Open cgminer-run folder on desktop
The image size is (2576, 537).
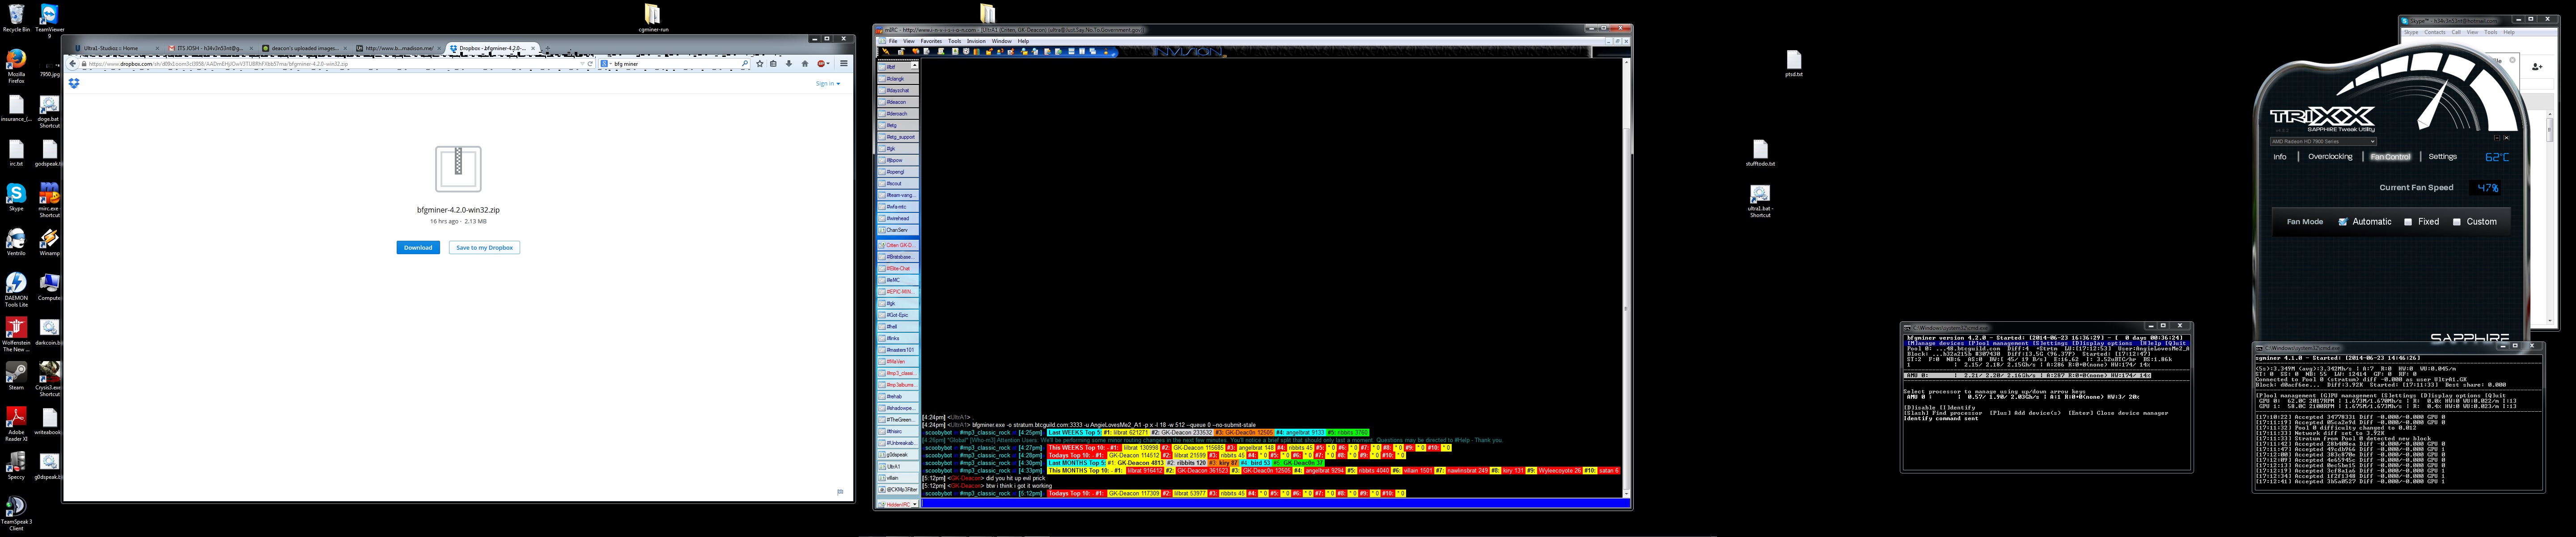(x=652, y=17)
